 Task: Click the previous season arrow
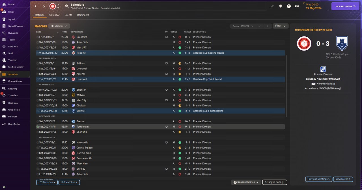260,26
